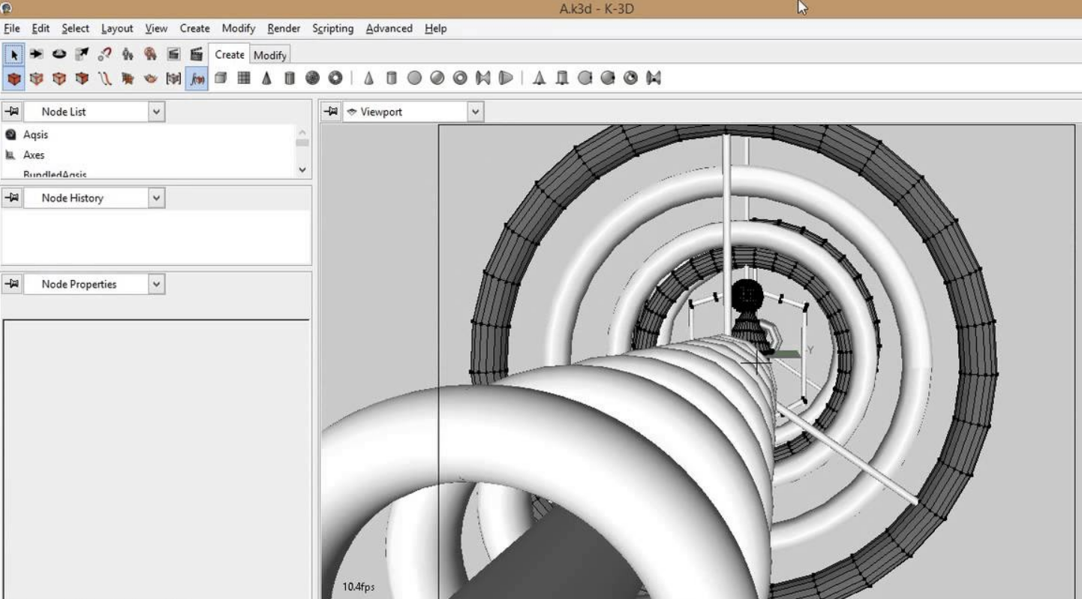Toggle the pin on Node History panel
Viewport: 1082px width, 599px height.
coord(12,198)
